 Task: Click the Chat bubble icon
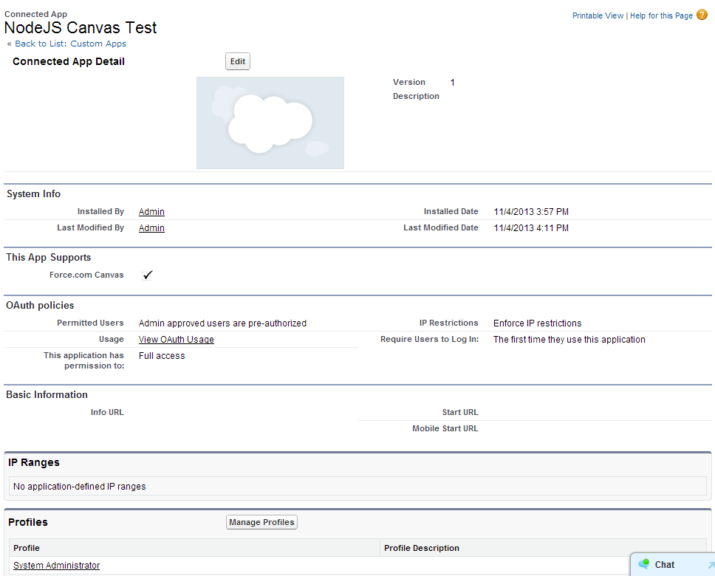pyautogui.click(x=644, y=564)
